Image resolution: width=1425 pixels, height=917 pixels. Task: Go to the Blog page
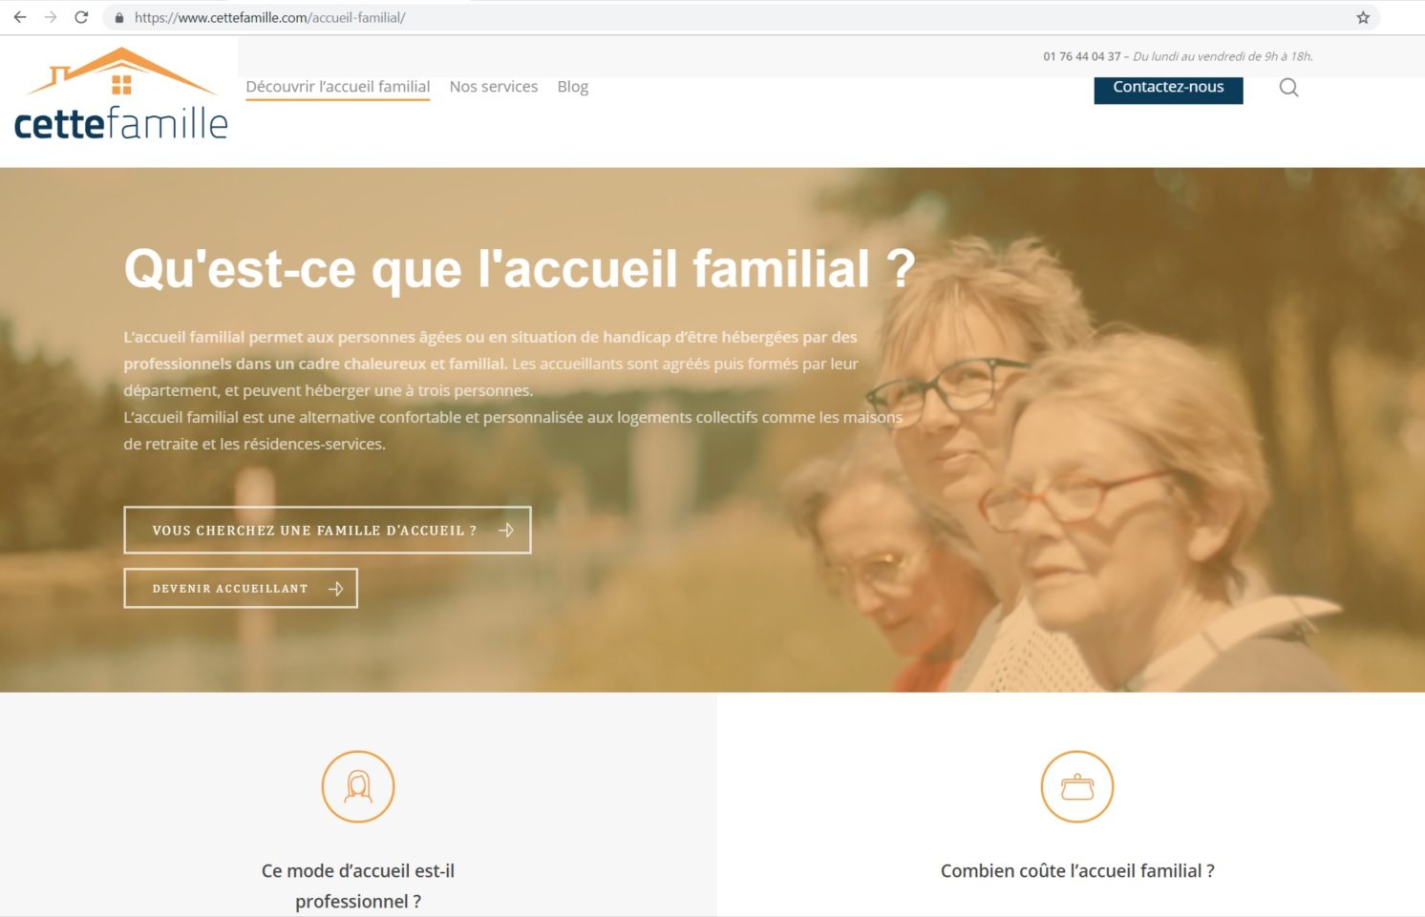[573, 87]
